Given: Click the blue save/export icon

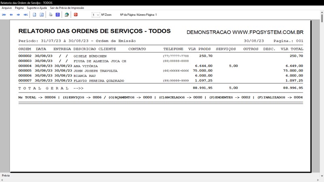Looking at the screenshot, I should (x=58, y=15).
